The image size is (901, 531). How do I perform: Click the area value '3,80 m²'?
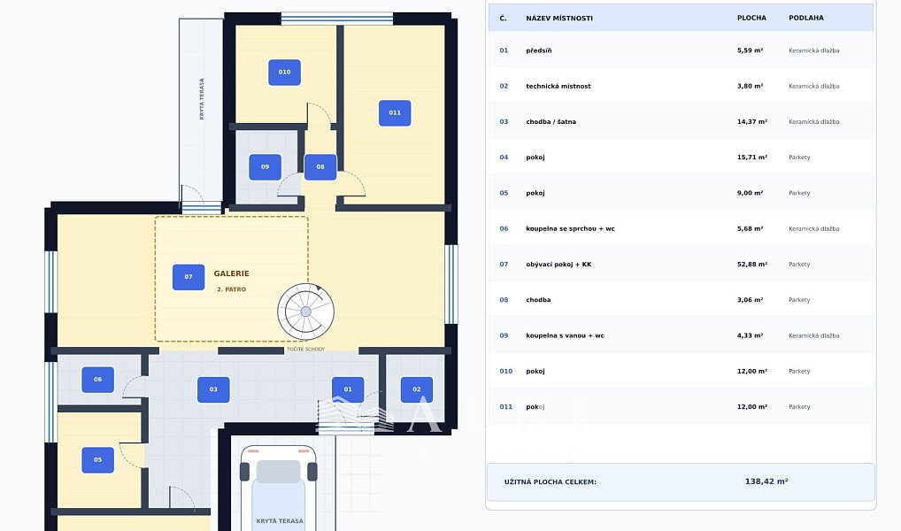click(751, 86)
